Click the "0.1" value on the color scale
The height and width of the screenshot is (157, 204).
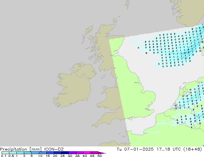coord(4,156)
